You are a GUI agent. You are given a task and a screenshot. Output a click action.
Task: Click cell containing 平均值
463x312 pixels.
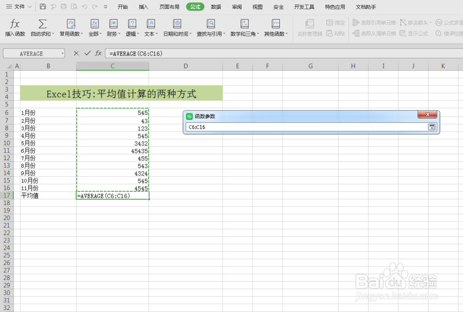[48, 195]
